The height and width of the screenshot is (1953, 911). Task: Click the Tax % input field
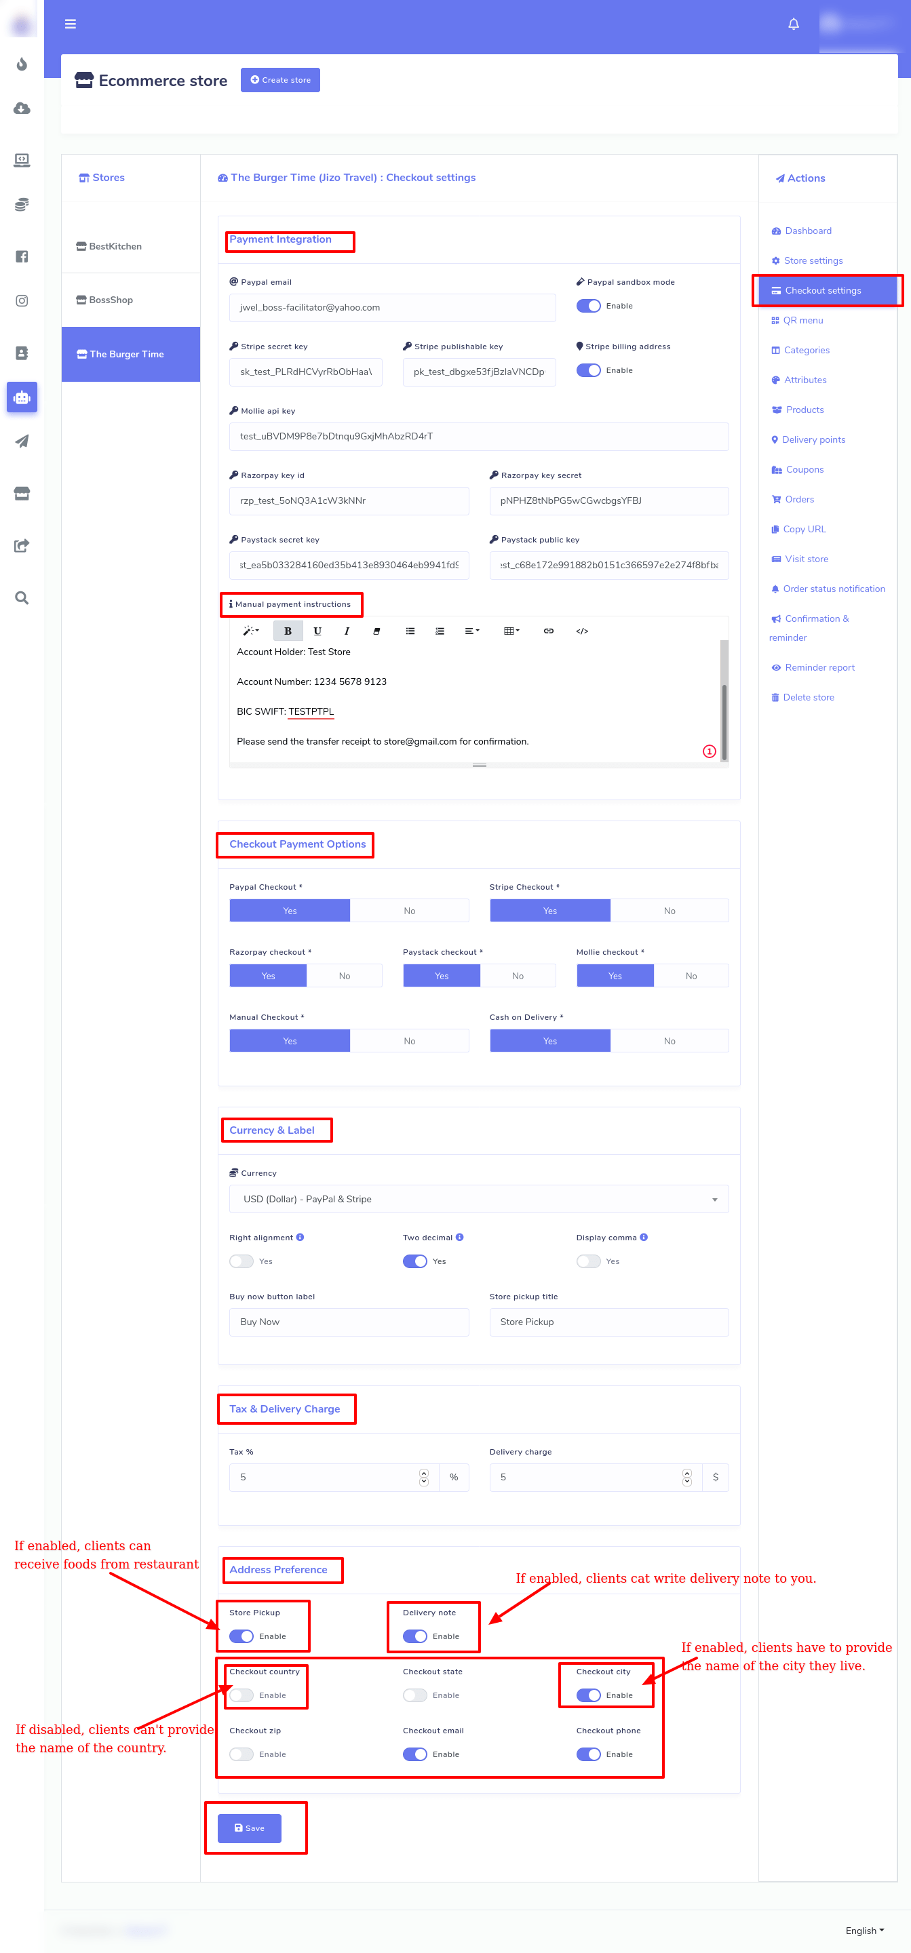325,1477
